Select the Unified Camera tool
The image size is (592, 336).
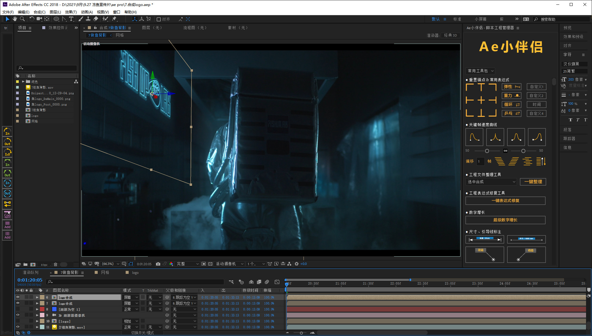click(39, 19)
